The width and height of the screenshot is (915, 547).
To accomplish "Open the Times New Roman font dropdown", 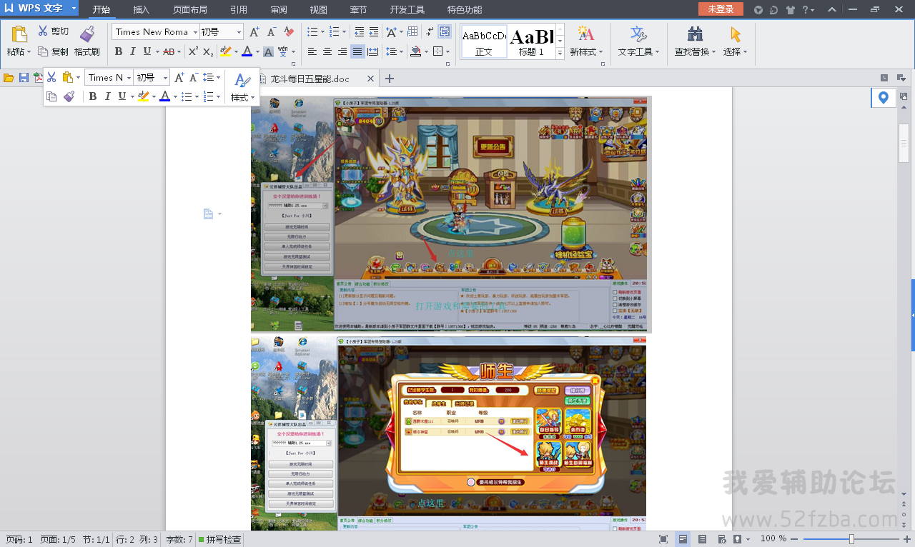I will [195, 32].
